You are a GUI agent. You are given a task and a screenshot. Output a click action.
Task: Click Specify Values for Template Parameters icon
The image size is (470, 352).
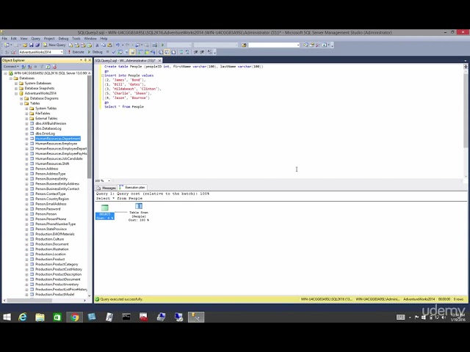point(210,52)
